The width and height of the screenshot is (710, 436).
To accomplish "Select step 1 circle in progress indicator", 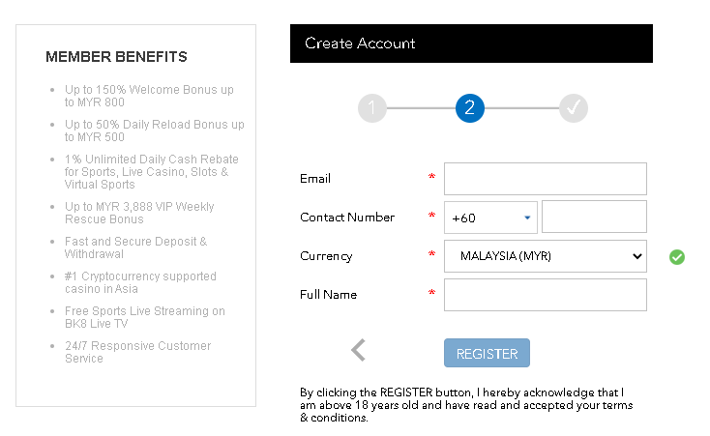I will [x=372, y=108].
